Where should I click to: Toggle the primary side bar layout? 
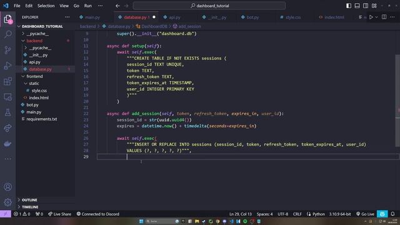tap(349, 6)
